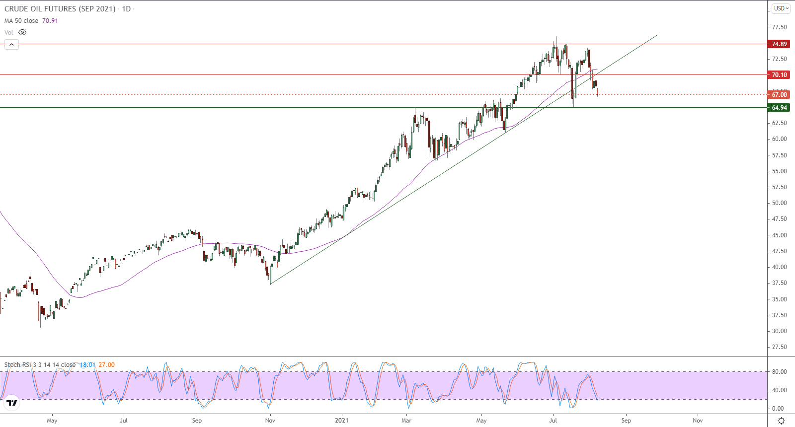The height and width of the screenshot is (427, 795).
Task: Click the Stoch RSI value 27.00
Action: point(106,365)
